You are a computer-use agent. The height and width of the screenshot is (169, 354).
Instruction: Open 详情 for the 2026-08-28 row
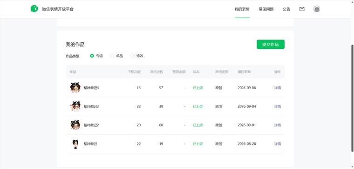(278, 144)
